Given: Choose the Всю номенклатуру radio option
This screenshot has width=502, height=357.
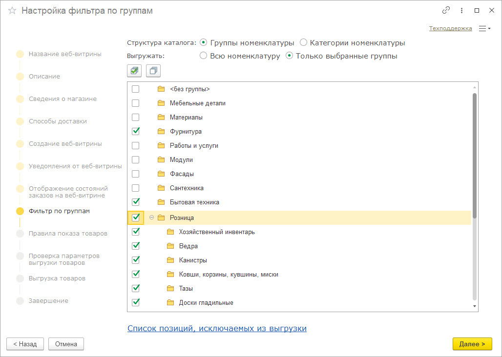Looking at the screenshot, I should (204, 56).
